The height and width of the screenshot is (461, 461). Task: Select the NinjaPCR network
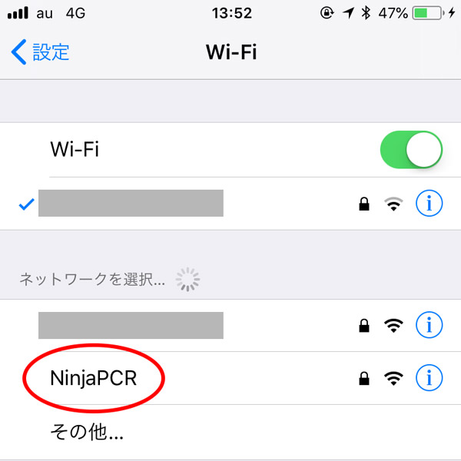tap(230, 378)
